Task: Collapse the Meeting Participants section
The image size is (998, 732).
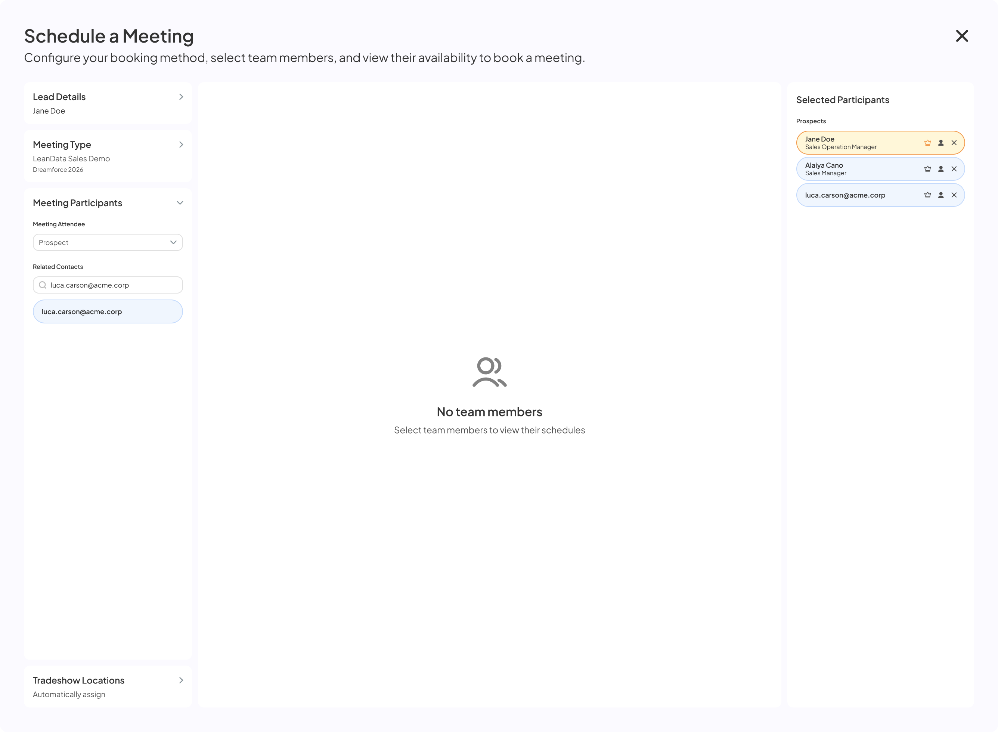Action: [180, 203]
